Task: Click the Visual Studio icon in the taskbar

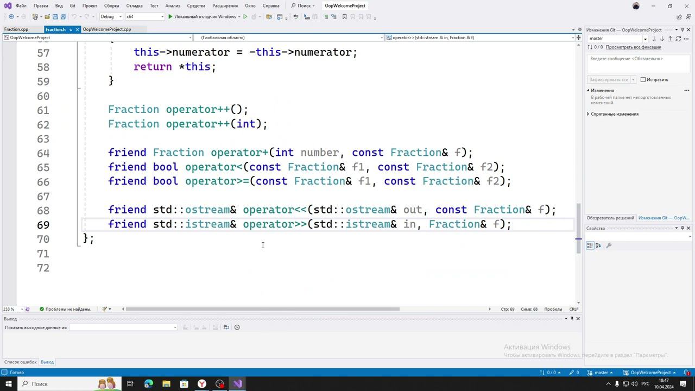Action: click(x=238, y=384)
